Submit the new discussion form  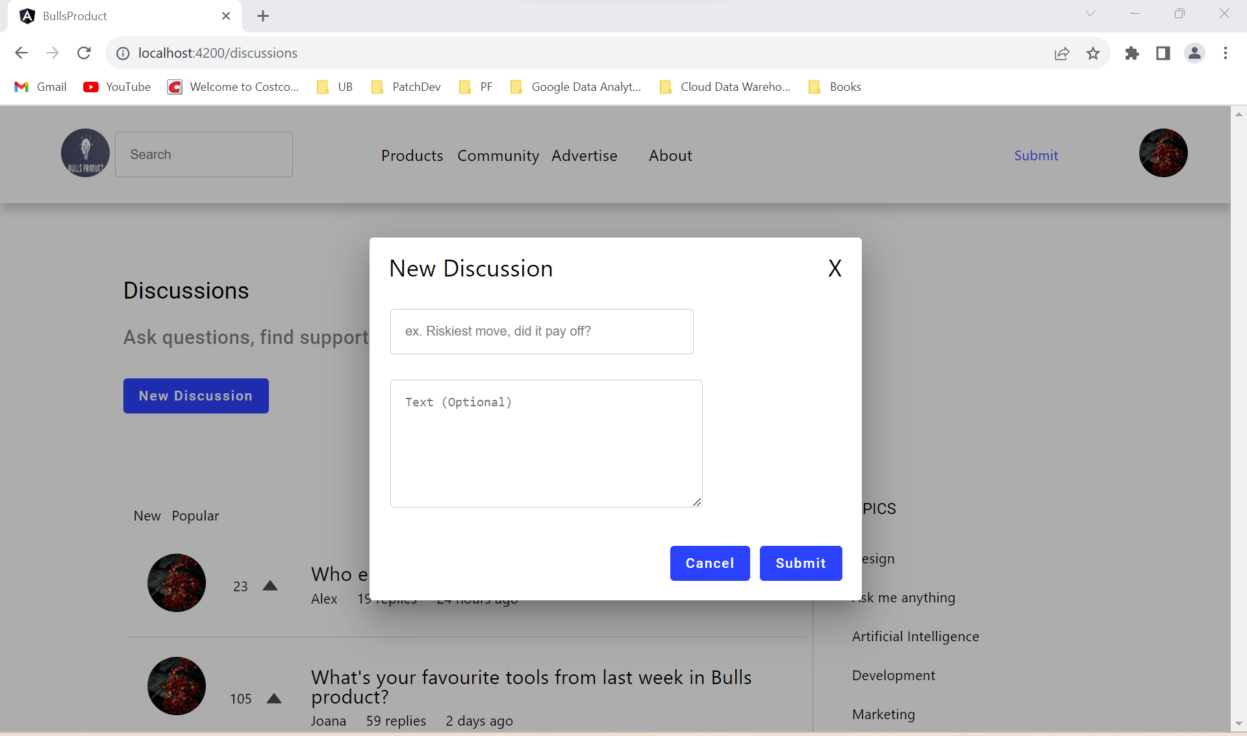click(x=800, y=563)
